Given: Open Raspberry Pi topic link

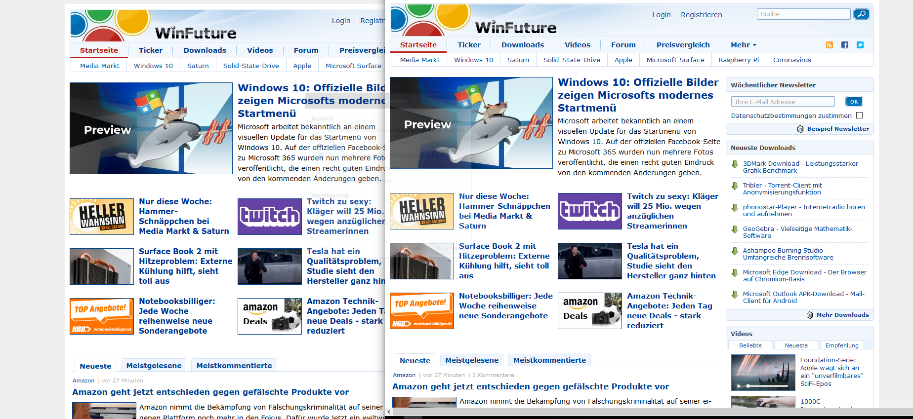Looking at the screenshot, I should click(738, 60).
